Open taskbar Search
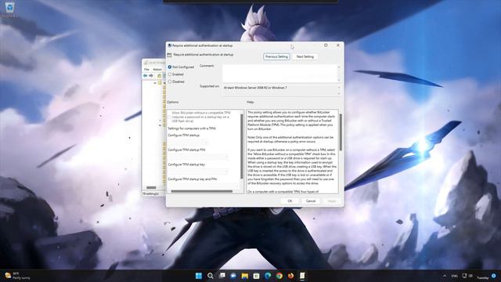Image resolution: width=501 pixels, height=282 pixels. (210, 276)
